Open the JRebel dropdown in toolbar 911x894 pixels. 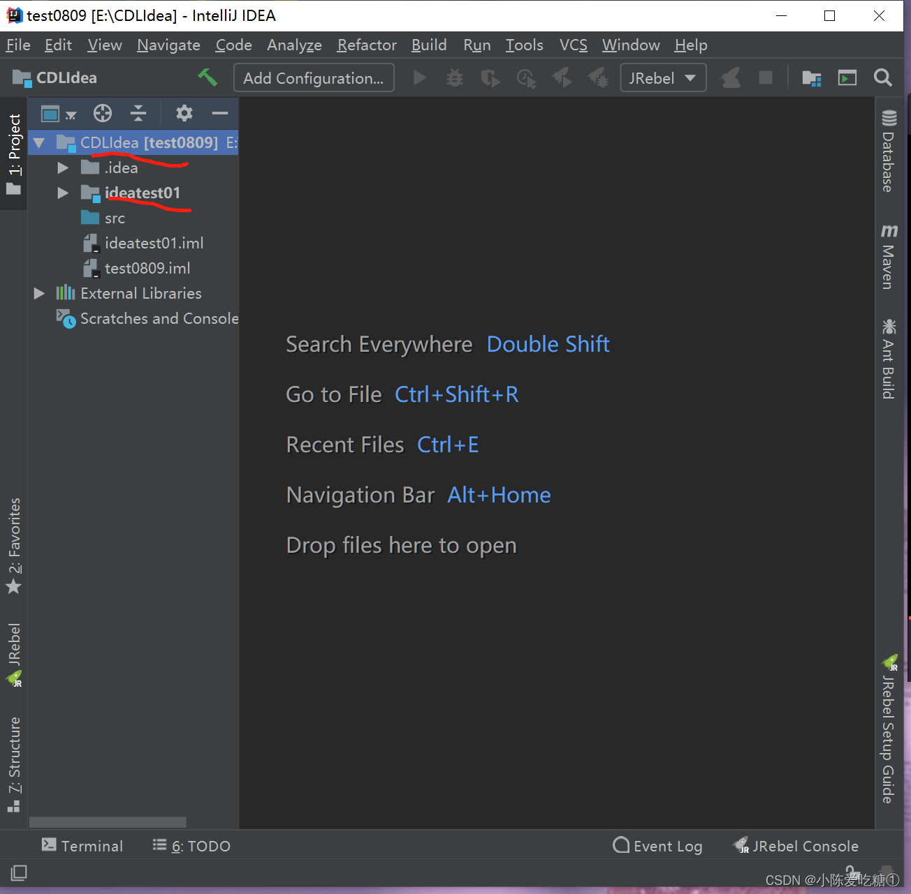pyautogui.click(x=662, y=77)
